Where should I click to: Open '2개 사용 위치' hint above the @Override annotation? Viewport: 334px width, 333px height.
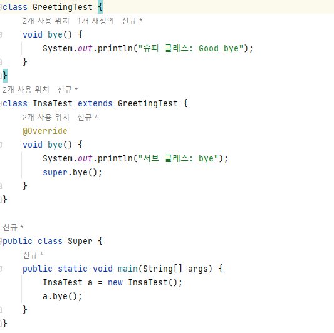coord(46,117)
